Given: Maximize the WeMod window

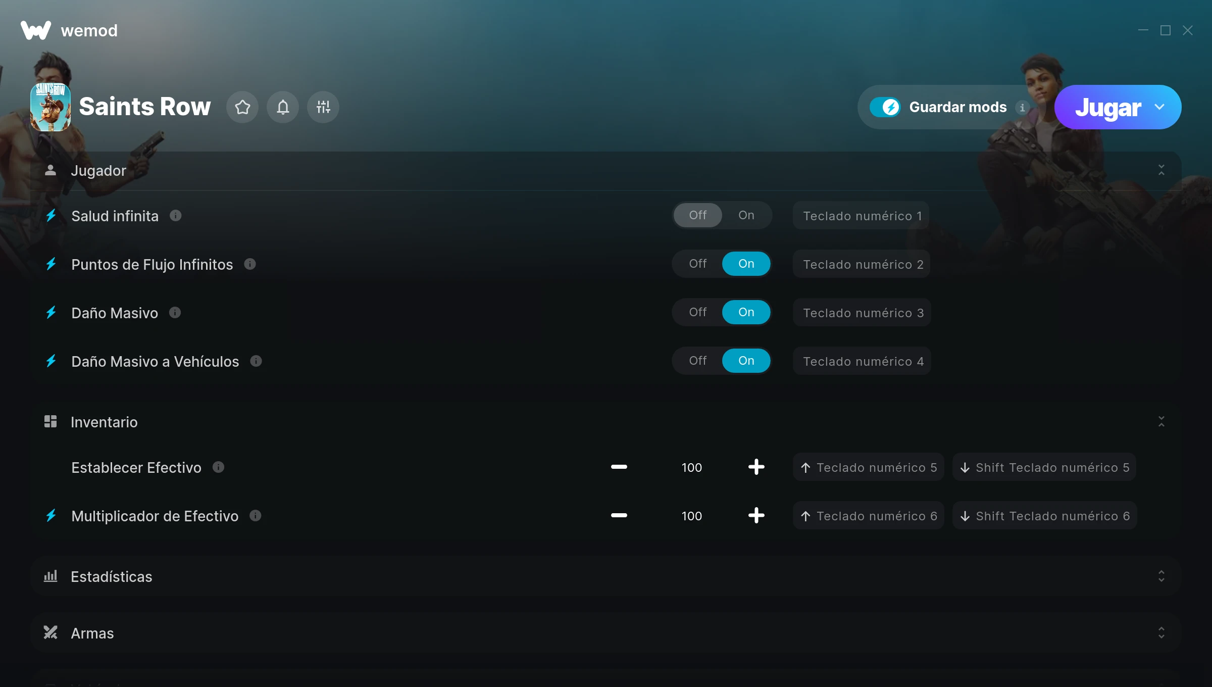Looking at the screenshot, I should (x=1166, y=30).
